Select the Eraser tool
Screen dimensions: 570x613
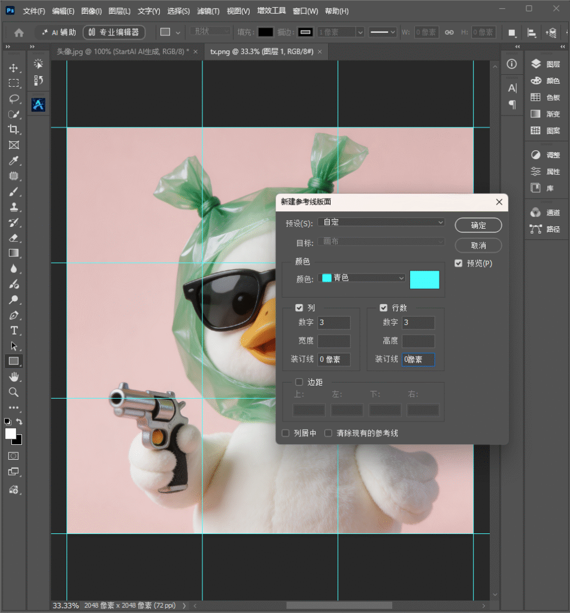[14, 238]
